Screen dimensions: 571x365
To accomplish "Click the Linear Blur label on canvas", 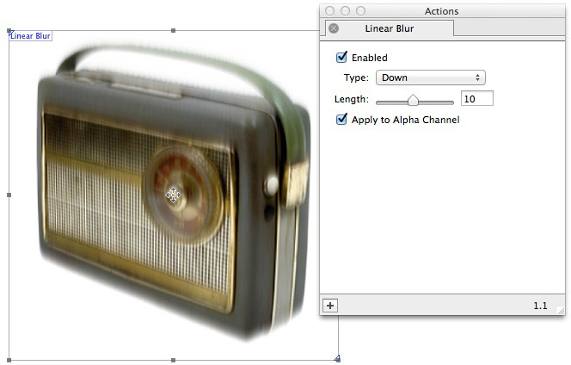I will coord(30,36).
